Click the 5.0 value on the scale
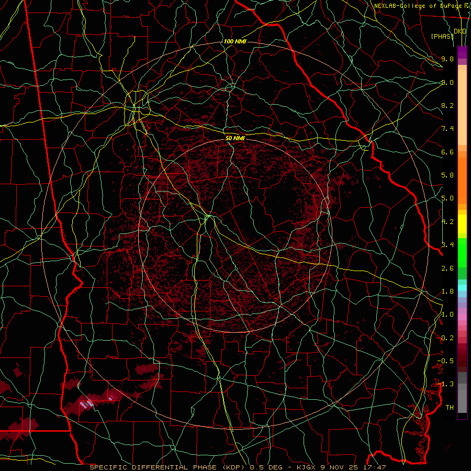The image size is (471, 471). (447, 198)
